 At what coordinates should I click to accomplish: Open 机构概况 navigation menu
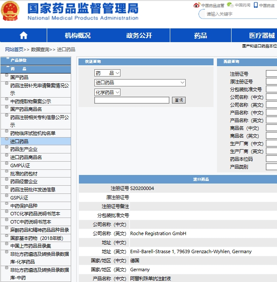pos(78,35)
